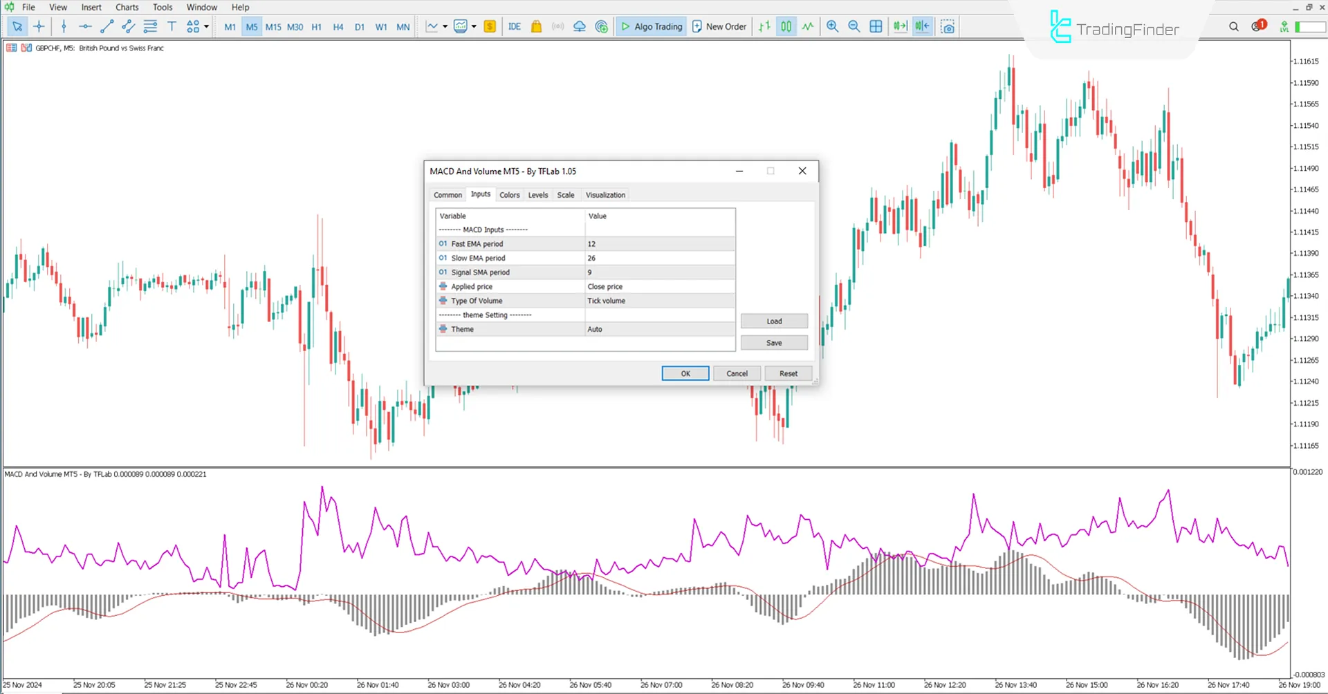Switch to the Levels tab in dialog
Screen dimensions: 1328x694
pos(538,195)
